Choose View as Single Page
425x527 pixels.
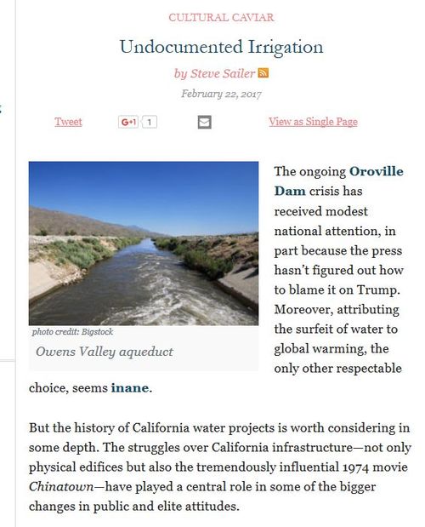(313, 122)
